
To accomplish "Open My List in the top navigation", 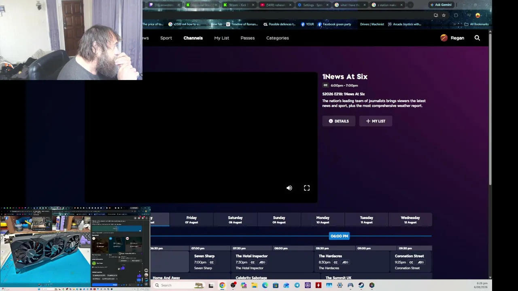I will pyautogui.click(x=222, y=38).
